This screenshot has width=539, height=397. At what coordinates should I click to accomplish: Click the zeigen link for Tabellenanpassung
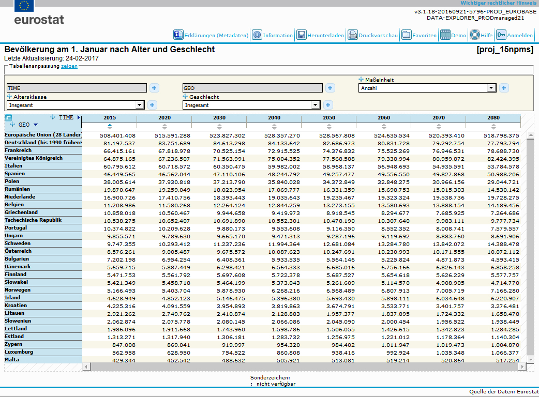click(x=69, y=66)
